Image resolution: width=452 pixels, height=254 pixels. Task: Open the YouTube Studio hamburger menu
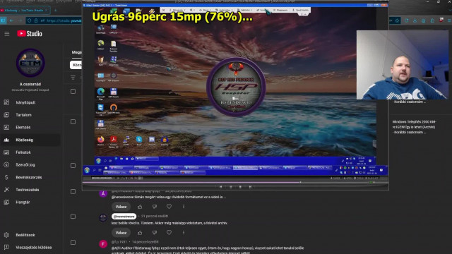[6, 34]
